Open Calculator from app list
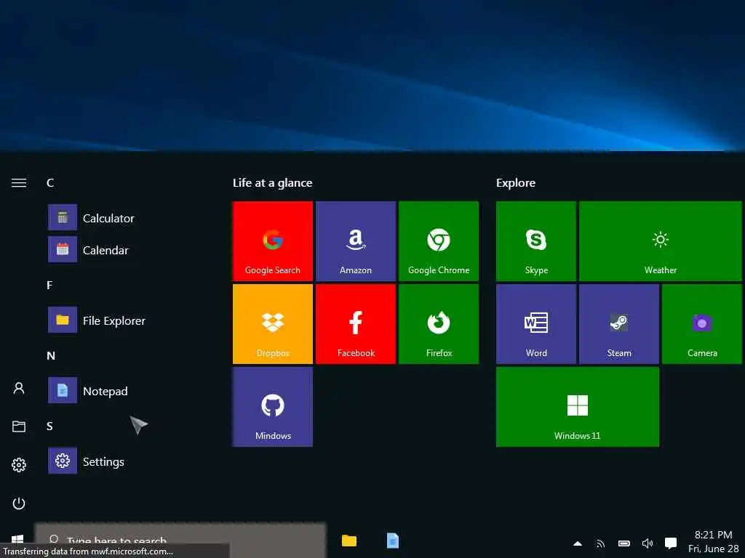 click(x=91, y=218)
